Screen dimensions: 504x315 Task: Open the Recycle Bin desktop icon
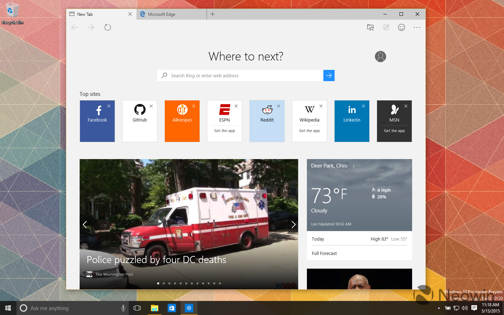click(12, 14)
